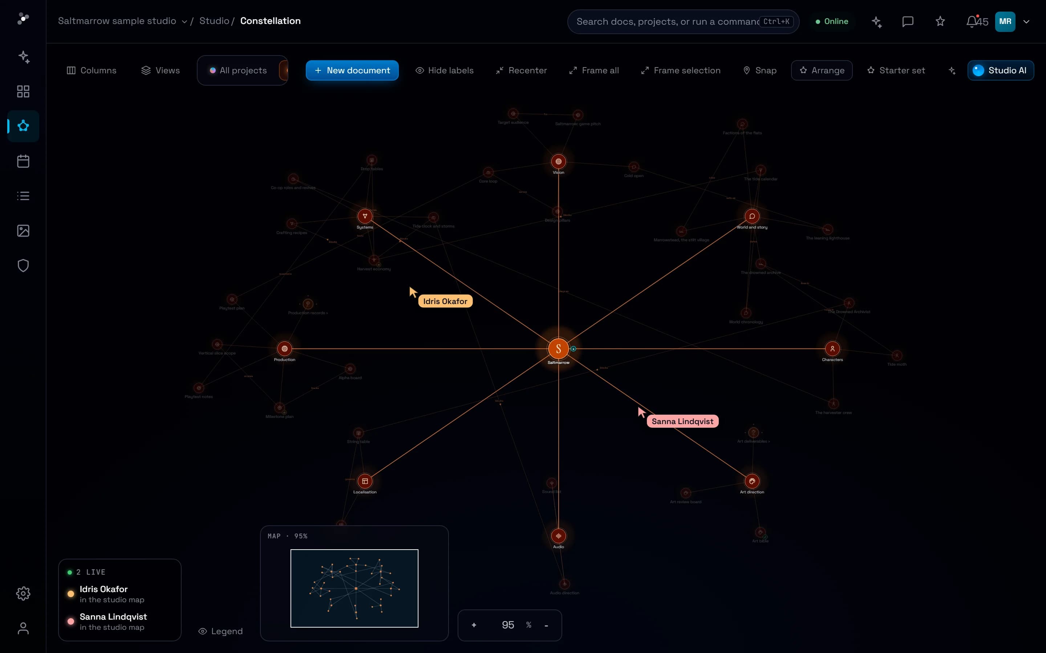Viewport: 1046px width, 653px height.
Task: Select the Harvest economy node
Action: click(x=374, y=260)
